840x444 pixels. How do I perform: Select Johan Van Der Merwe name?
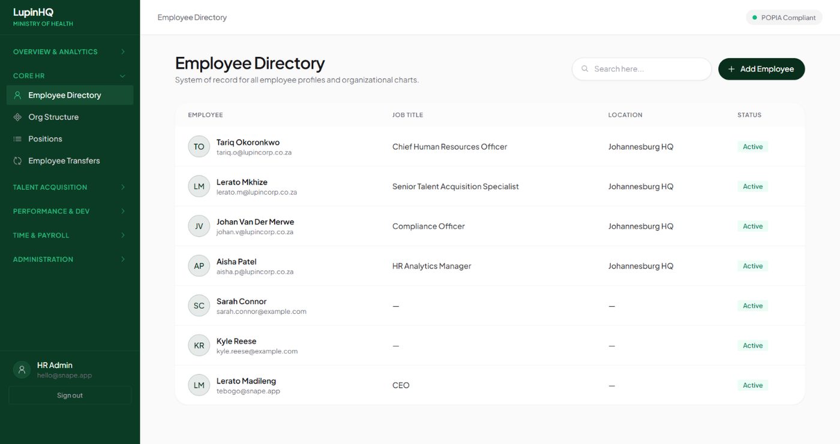click(255, 222)
